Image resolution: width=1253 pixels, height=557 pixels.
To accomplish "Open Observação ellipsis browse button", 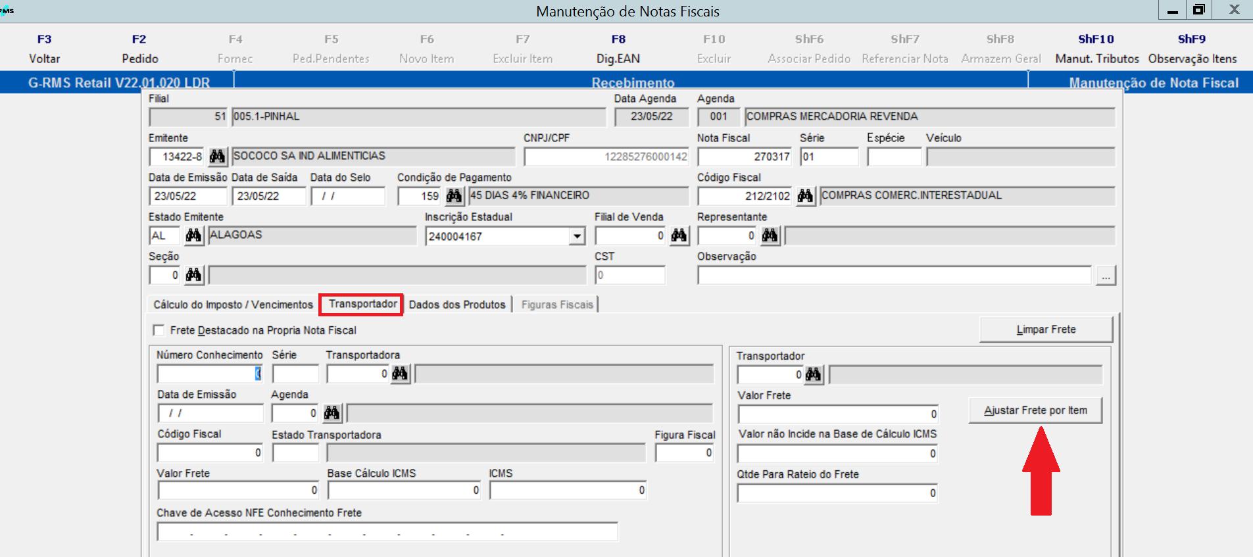I will coord(1106,276).
